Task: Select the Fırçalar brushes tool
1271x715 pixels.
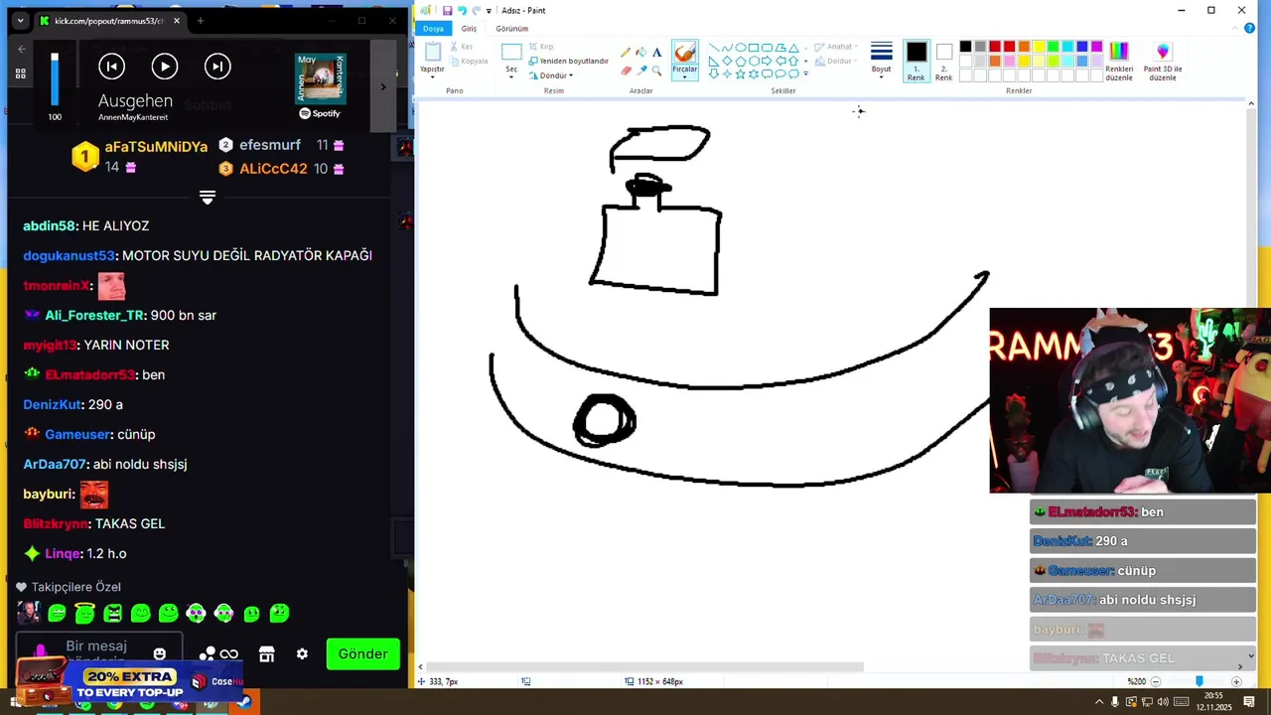Action: [x=684, y=59]
